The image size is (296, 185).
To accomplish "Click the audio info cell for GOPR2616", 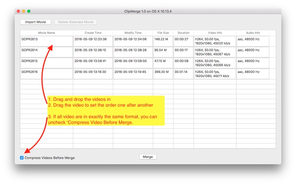I will (x=253, y=74).
